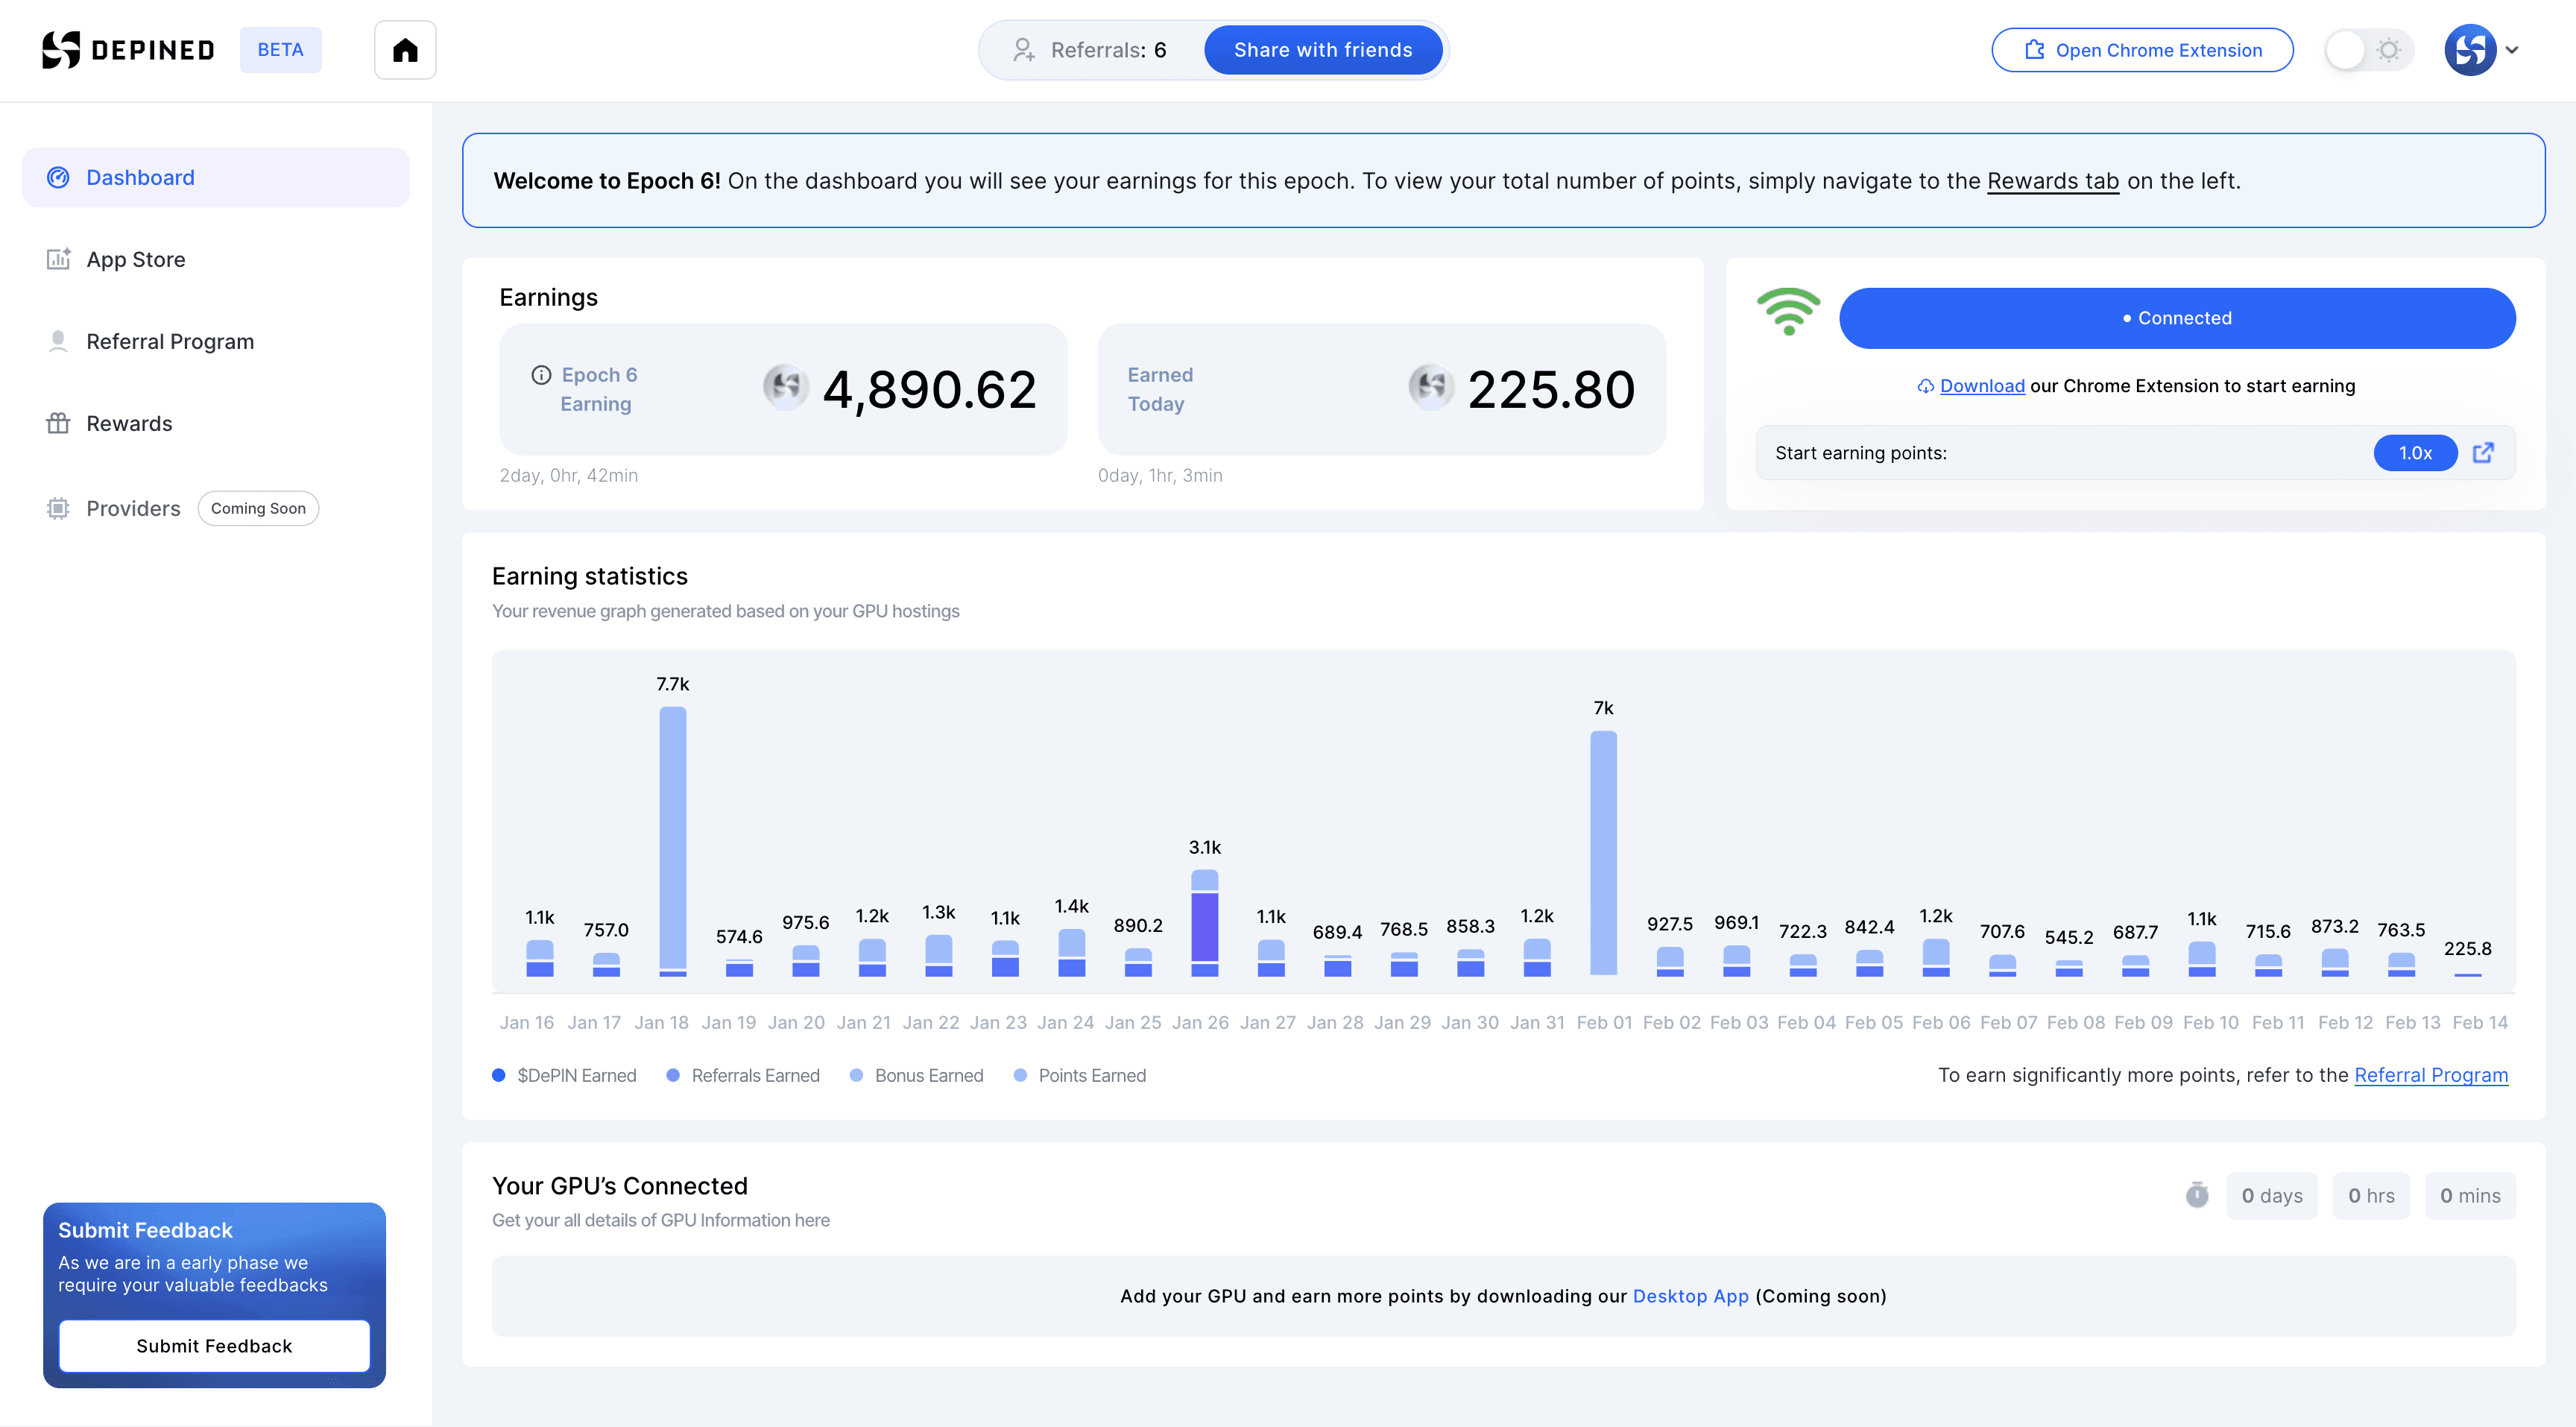Click the referrals person icon
The width and height of the screenshot is (2576, 1427).
1024,50
